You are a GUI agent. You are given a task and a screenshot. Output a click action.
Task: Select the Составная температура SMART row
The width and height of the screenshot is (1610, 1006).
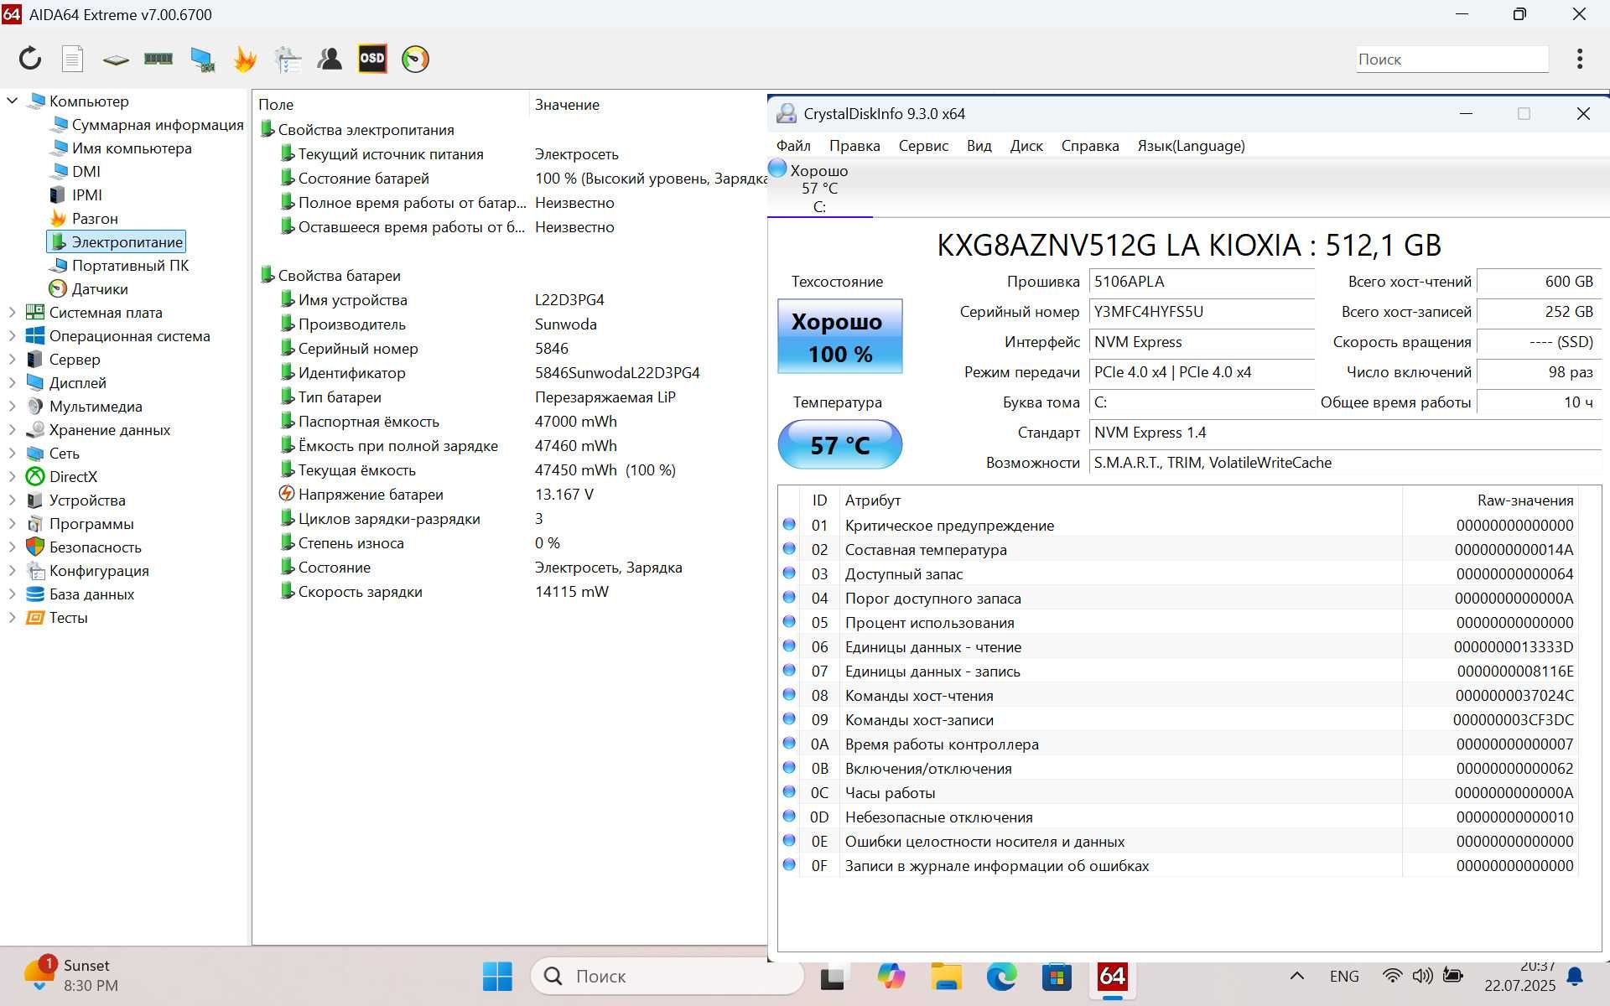1178,549
